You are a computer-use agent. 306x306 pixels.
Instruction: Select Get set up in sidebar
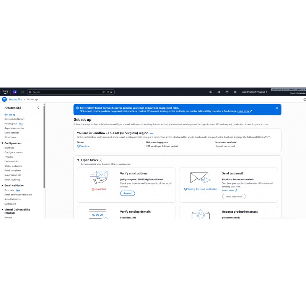click(x=10, y=114)
